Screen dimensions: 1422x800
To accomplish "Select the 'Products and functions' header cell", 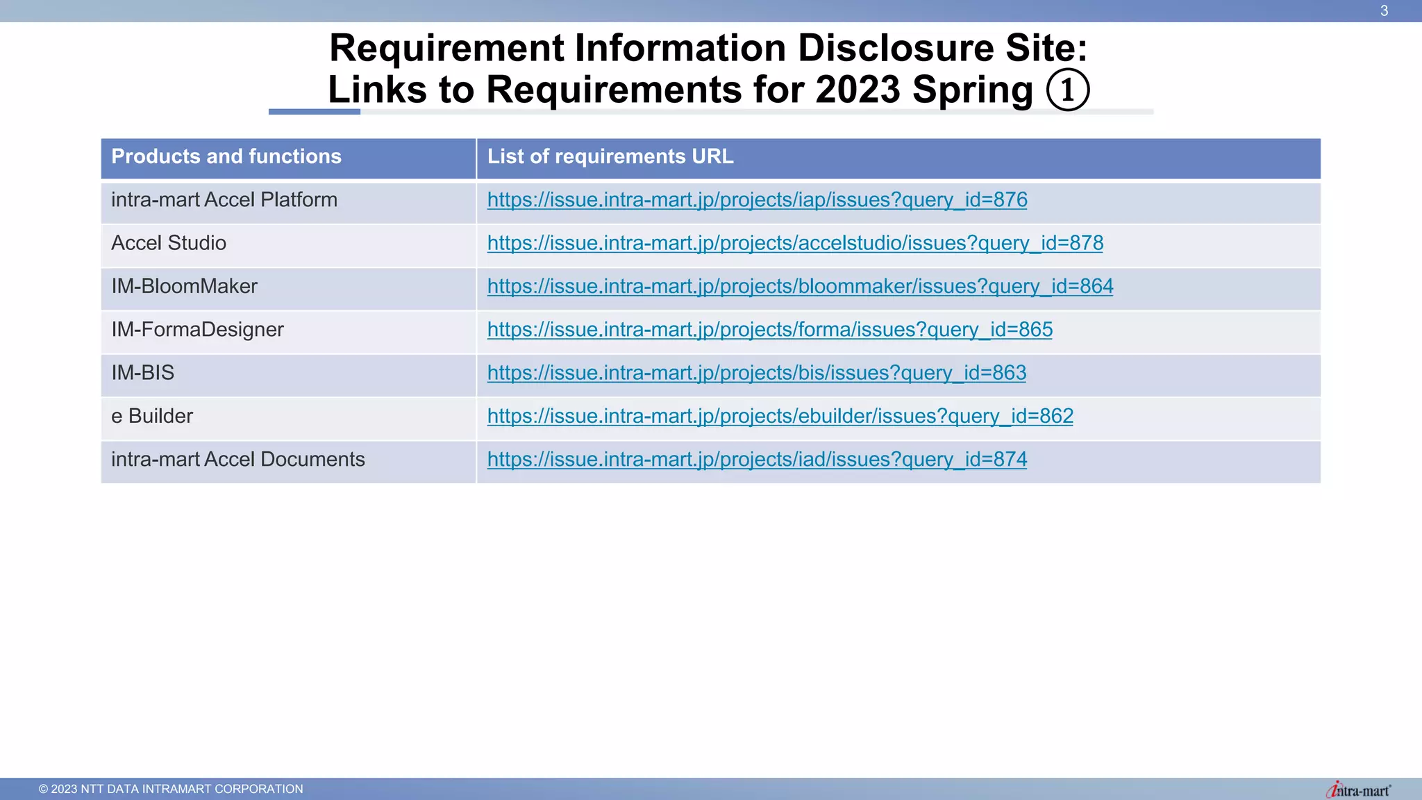I will click(288, 158).
